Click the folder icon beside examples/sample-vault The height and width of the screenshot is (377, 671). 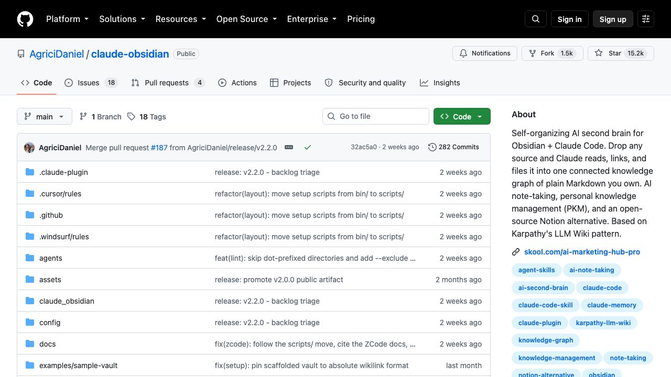(30, 365)
